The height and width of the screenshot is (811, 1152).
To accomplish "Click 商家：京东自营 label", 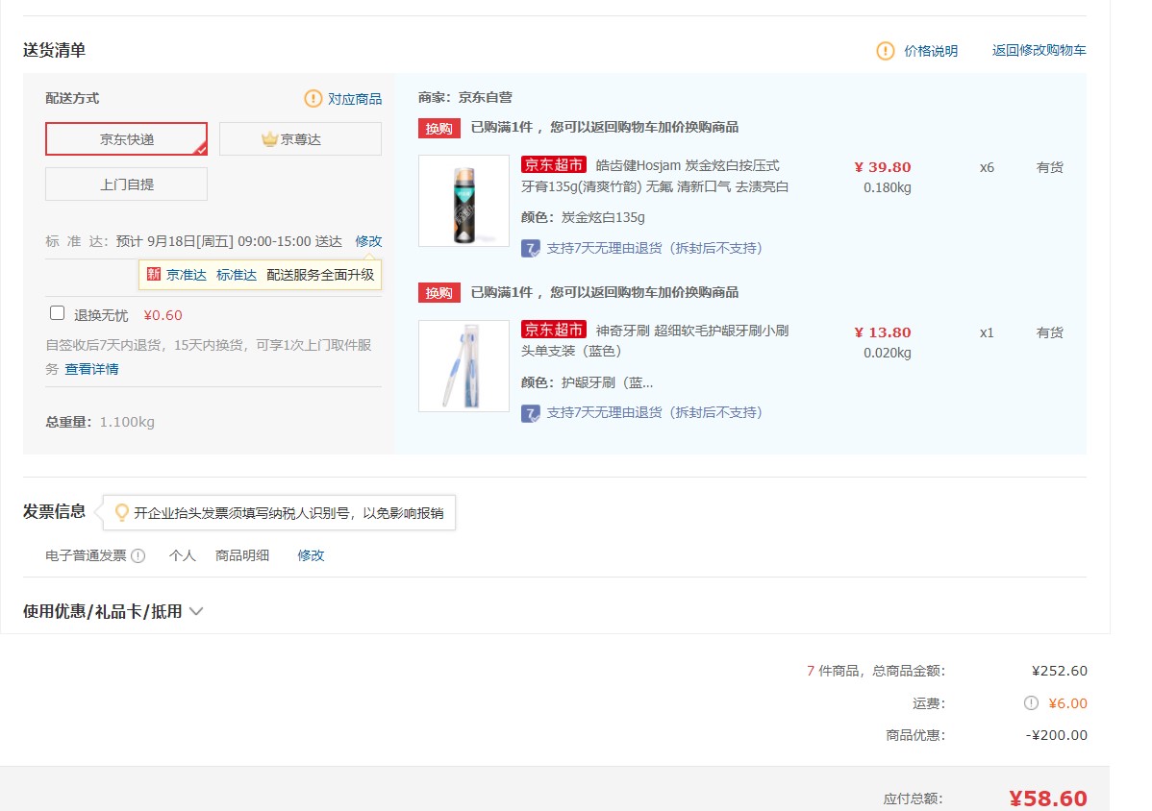I will [465, 97].
